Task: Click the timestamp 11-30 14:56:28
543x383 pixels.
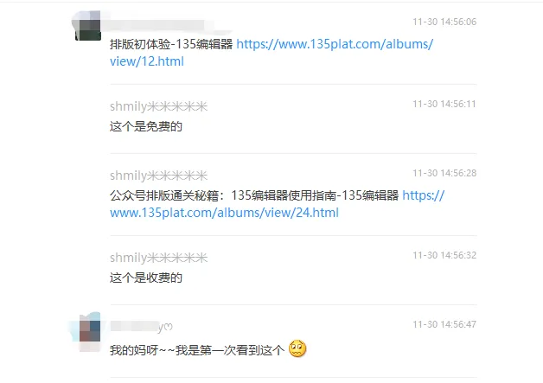Action: click(444, 173)
